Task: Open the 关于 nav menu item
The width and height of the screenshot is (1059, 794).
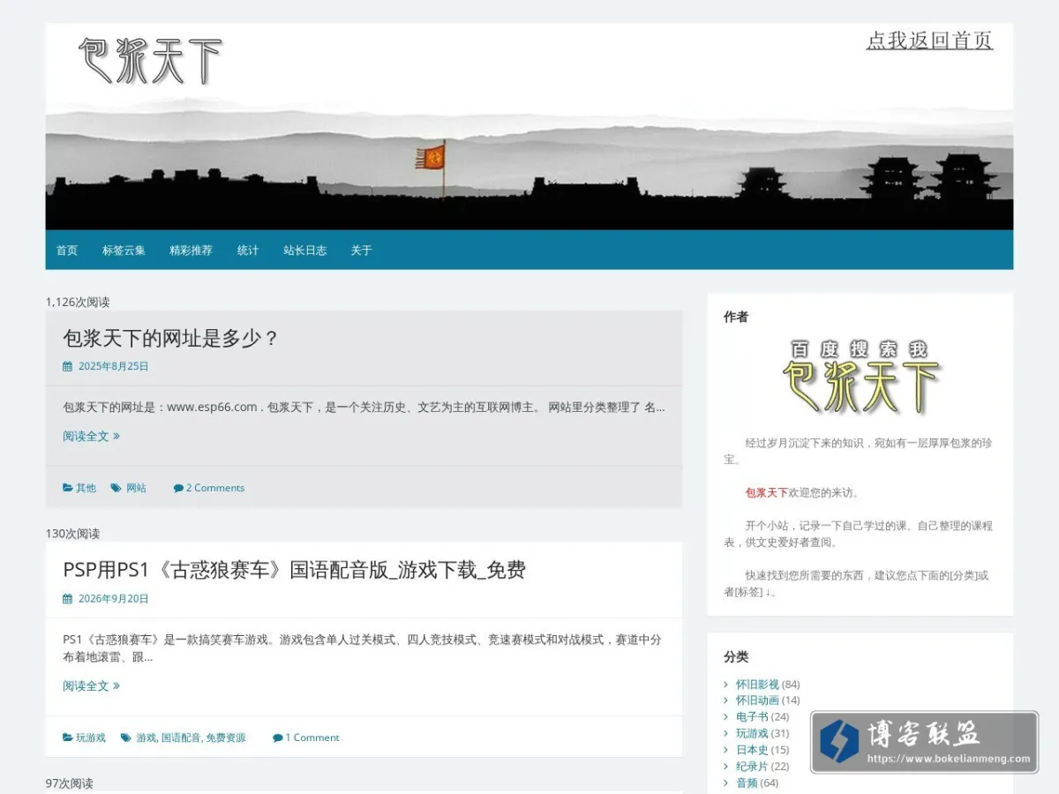Action: click(361, 250)
